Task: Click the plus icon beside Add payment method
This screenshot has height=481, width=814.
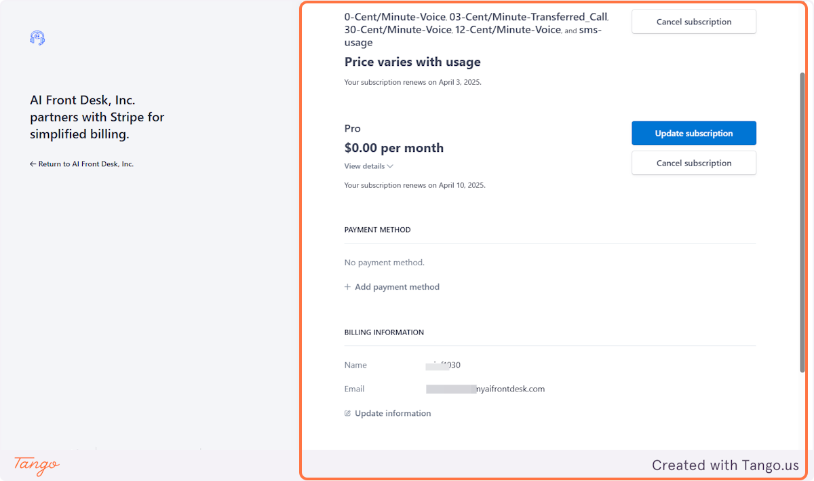Action: [x=347, y=286]
